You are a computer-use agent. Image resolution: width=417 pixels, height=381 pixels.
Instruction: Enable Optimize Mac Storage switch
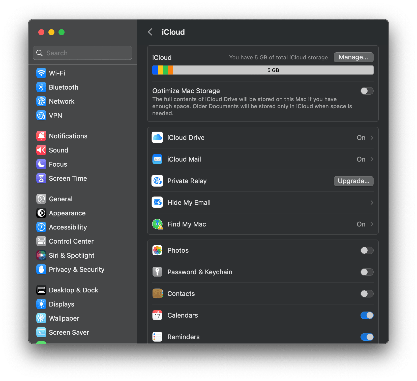[x=367, y=91]
